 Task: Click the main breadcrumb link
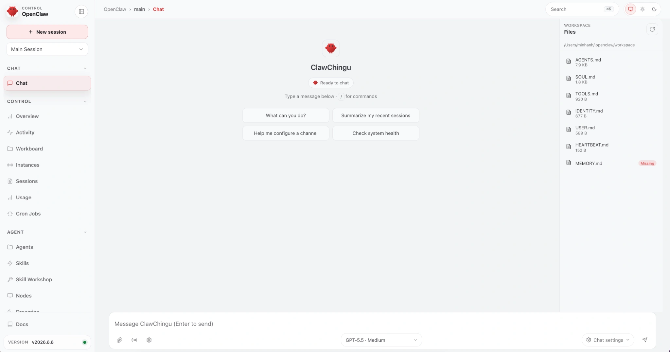click(139, 9)
